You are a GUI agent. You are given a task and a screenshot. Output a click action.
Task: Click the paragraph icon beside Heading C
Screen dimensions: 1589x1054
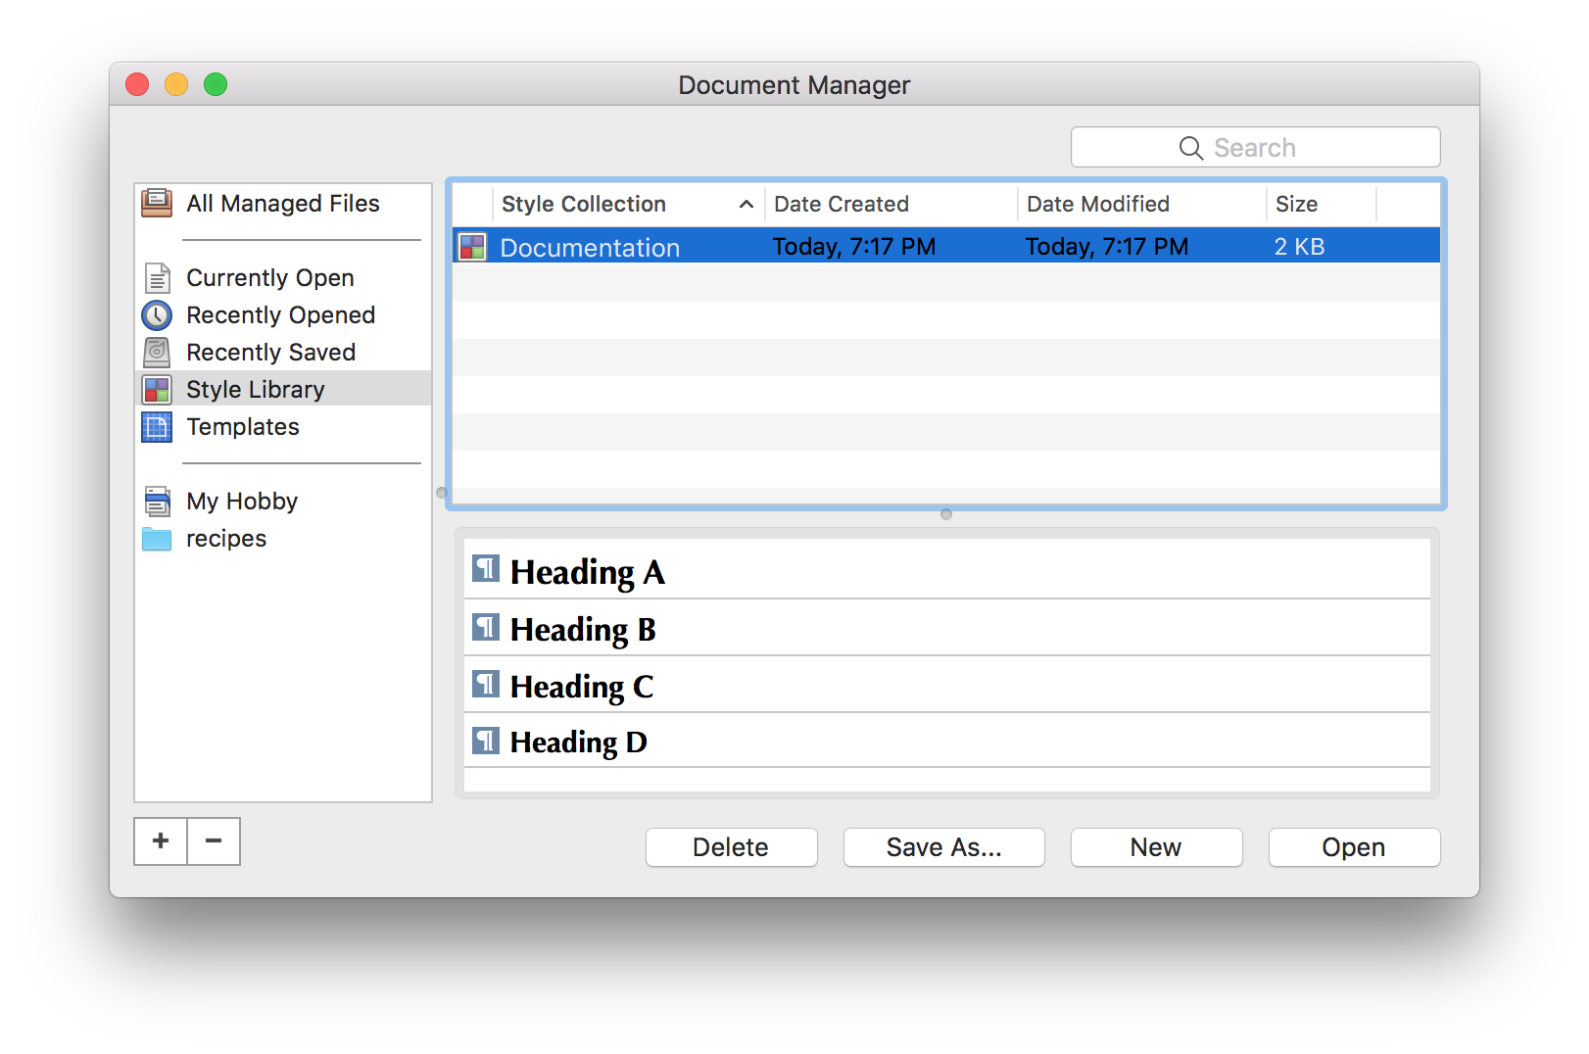486,684
